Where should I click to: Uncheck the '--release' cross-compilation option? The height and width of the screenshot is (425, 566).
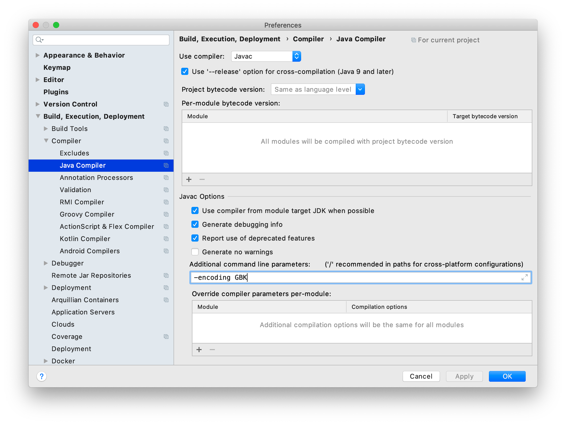click(185, 72)
